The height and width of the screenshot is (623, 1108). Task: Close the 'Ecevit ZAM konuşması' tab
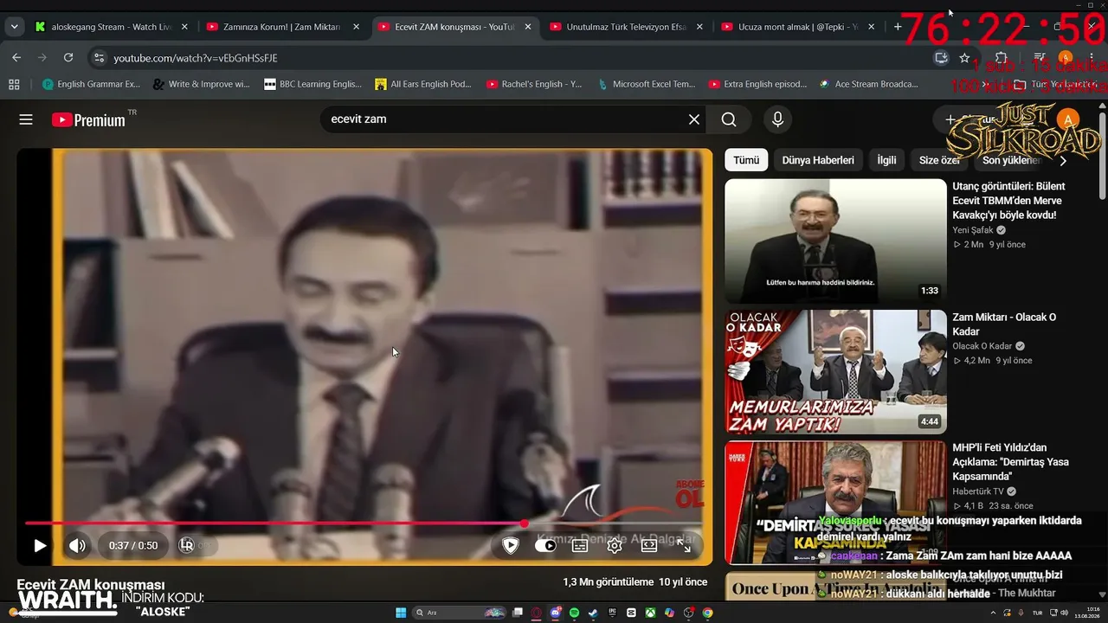(528, 27)
